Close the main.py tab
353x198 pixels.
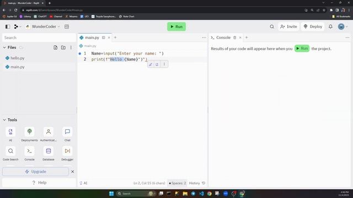coord(109,37)
